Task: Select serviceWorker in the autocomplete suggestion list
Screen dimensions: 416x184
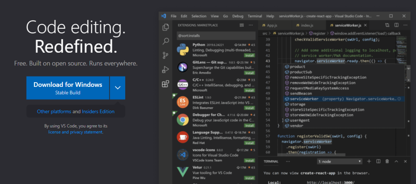Action: [x=344, y=99]
